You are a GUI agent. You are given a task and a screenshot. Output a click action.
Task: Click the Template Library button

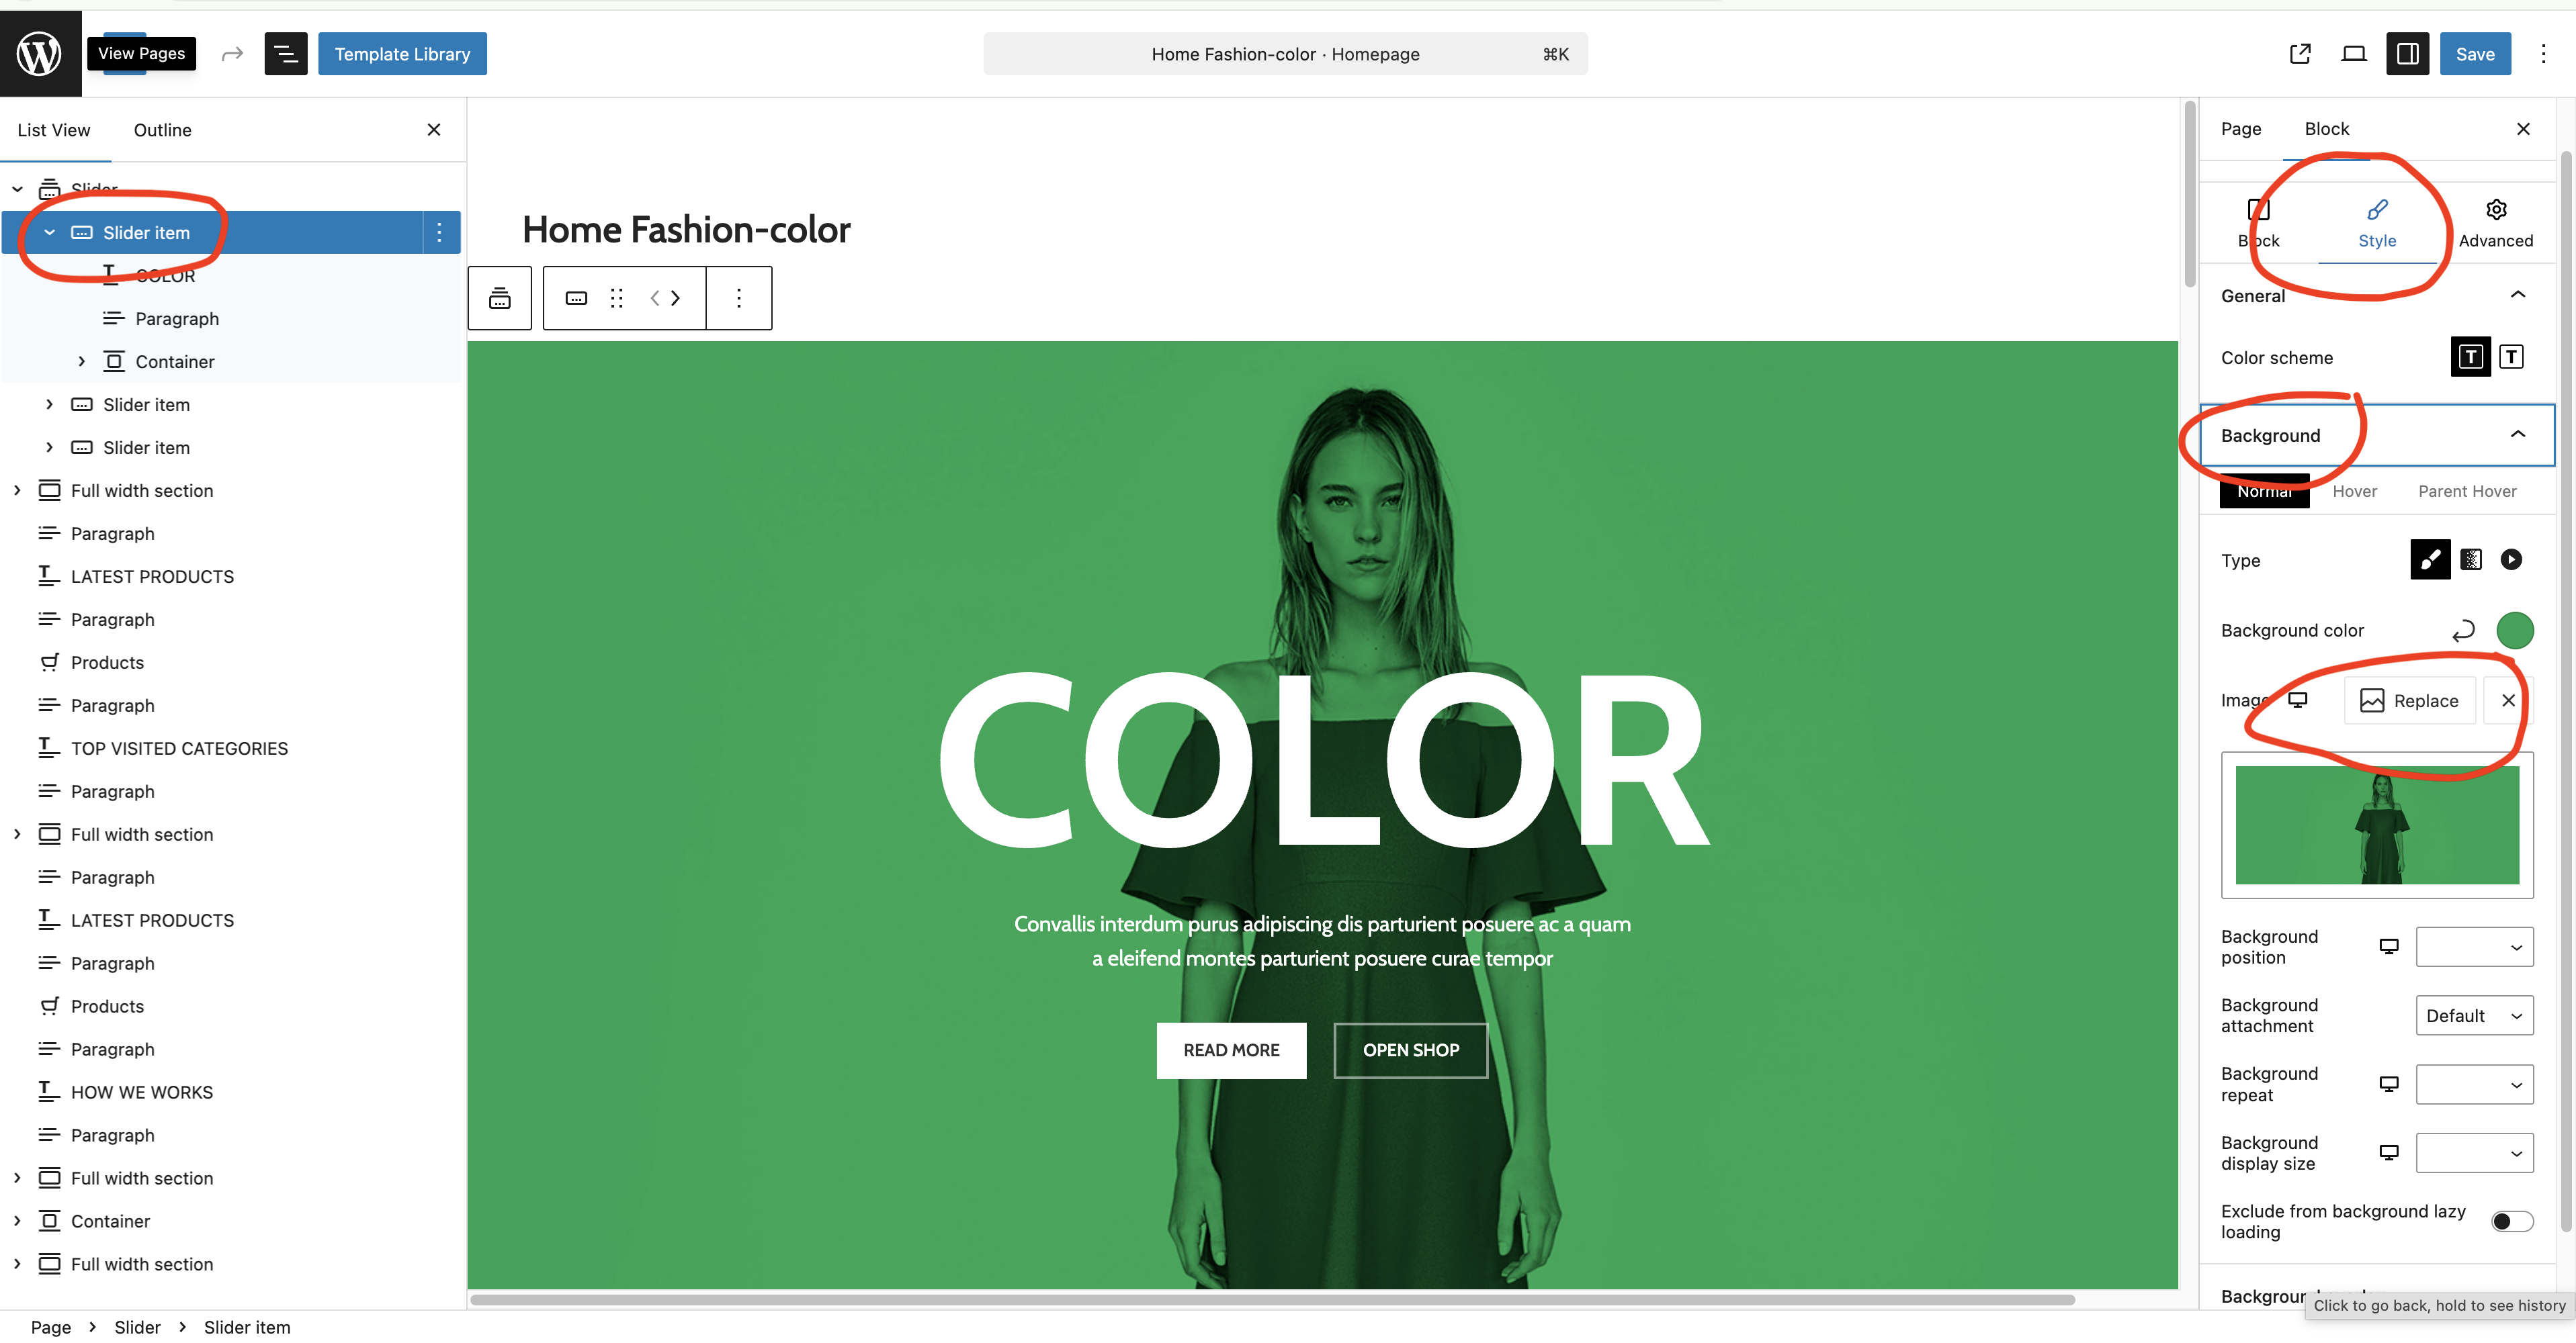[x=402, y=54]
